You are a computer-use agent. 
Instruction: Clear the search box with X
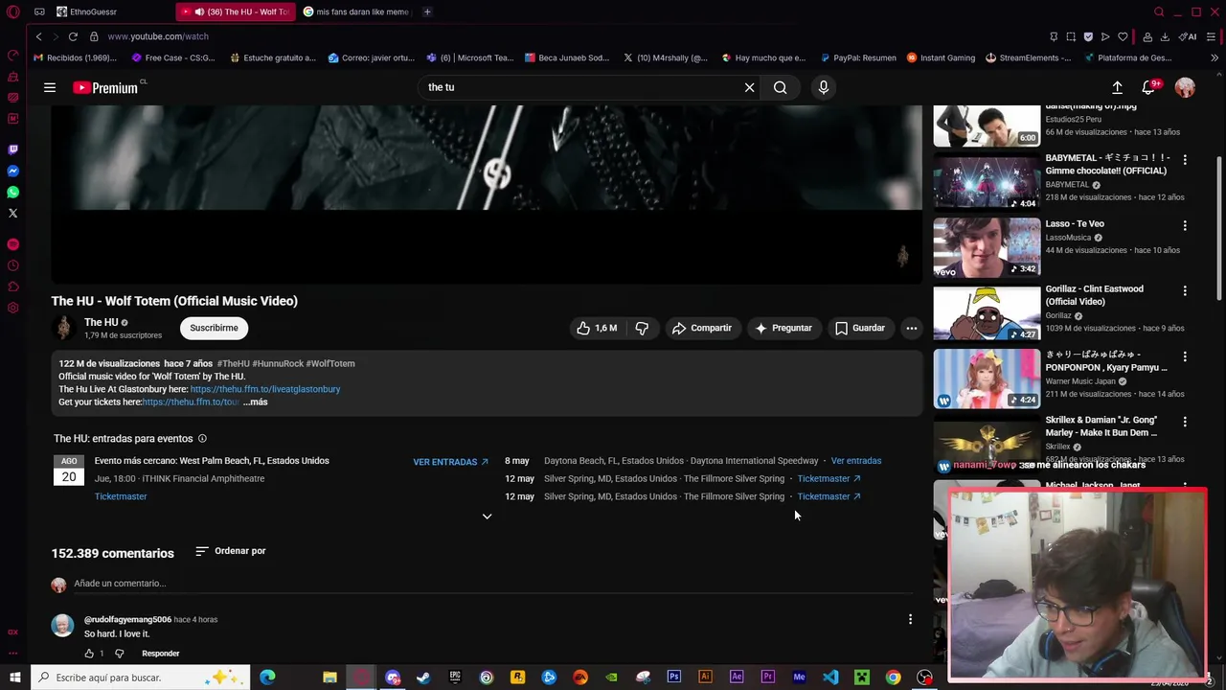click(749, 87)
